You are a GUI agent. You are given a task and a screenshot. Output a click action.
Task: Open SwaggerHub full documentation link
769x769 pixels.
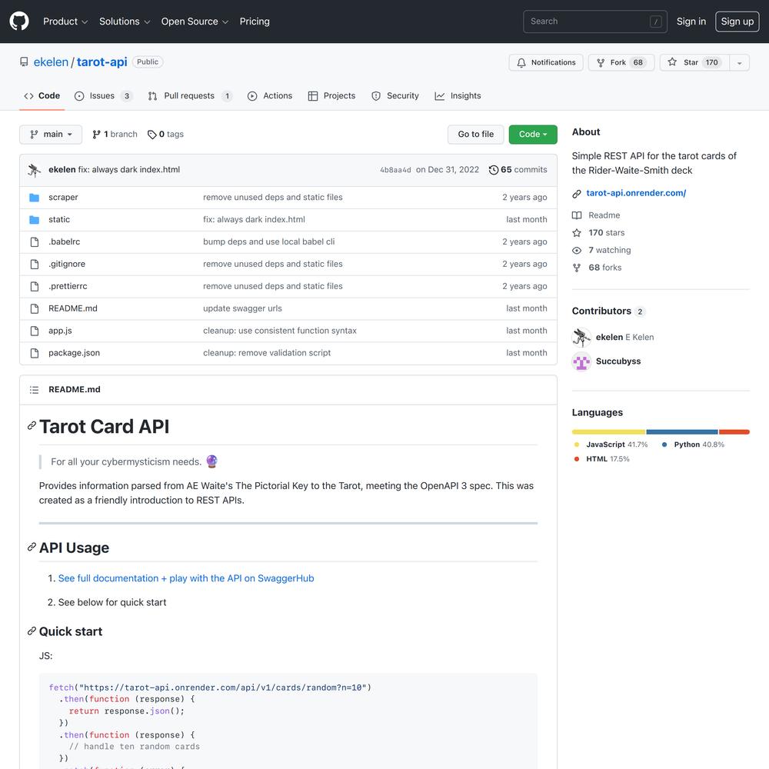(x=186, y=579)
